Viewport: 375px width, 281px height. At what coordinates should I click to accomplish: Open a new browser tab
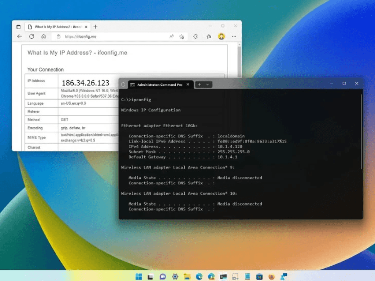(x=95, y=27)
